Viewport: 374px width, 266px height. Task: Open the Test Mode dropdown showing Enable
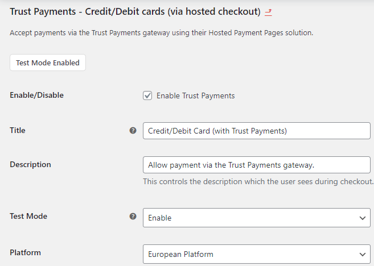pyautogui.click(x=250, y=218)
